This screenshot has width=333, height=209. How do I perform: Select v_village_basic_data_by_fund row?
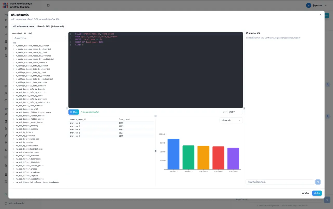(30, 72)
